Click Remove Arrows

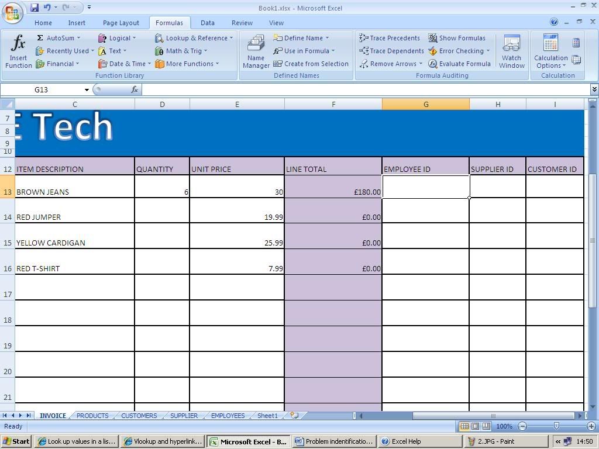pyautogui.click(x=391, y=64)
